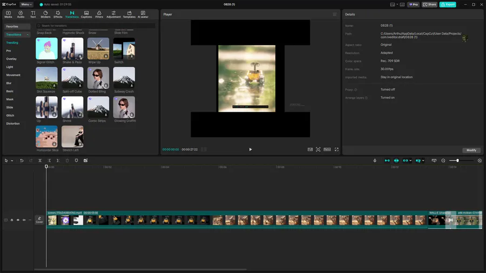Open the Ratio setting in player
The width and height of the screenshot is (486, 273).
[327, 149]
